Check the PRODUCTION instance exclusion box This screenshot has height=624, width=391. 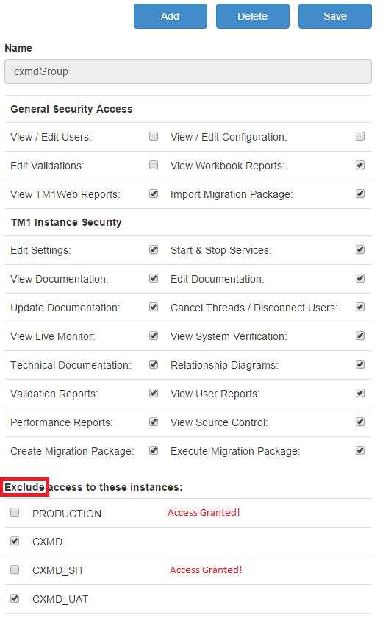click(15, 512)
